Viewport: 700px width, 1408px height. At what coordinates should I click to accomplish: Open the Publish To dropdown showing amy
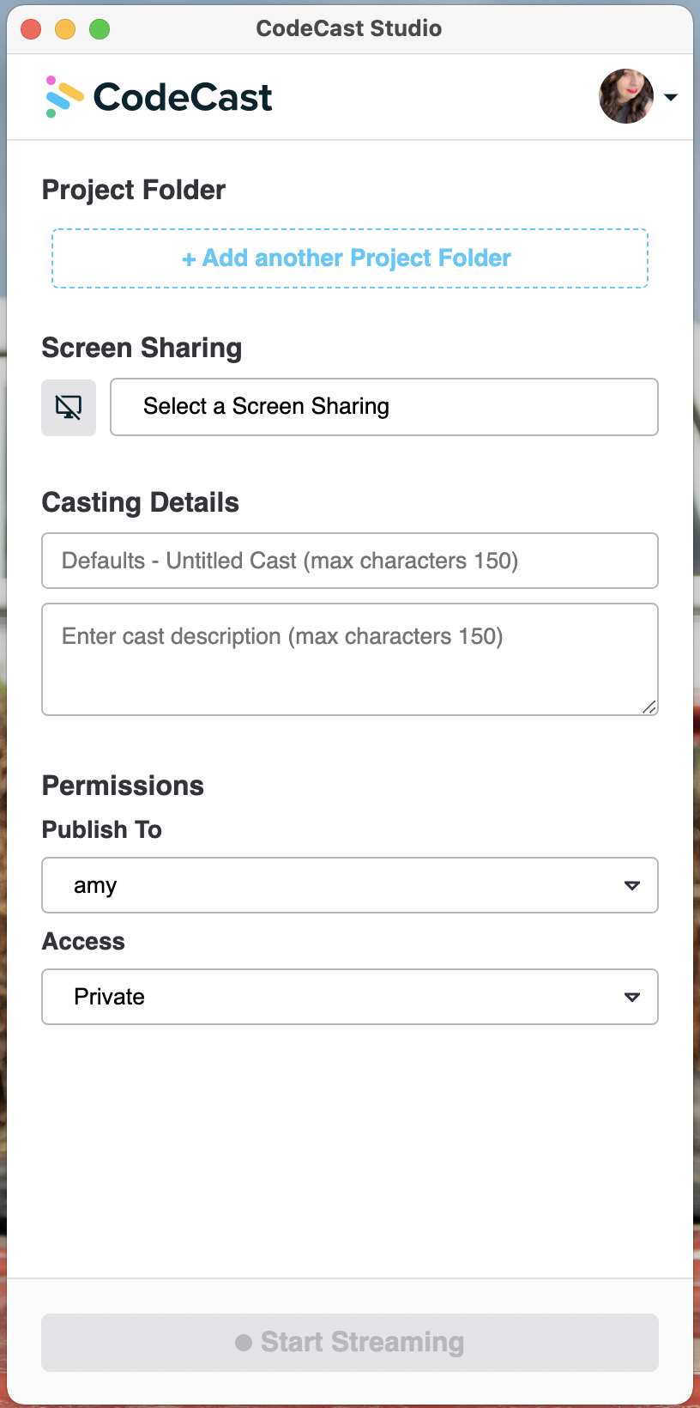click(x=350, y=885)
